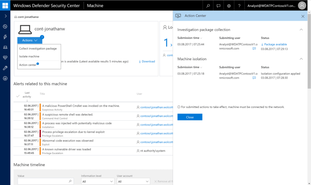Click the logged-on users count 1
Screen dimensions: 311x185
coord(166,43)
